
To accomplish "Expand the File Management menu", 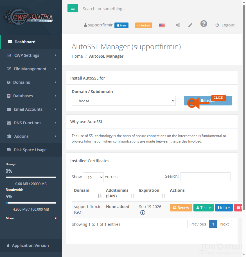I will (x=31, y=69).
